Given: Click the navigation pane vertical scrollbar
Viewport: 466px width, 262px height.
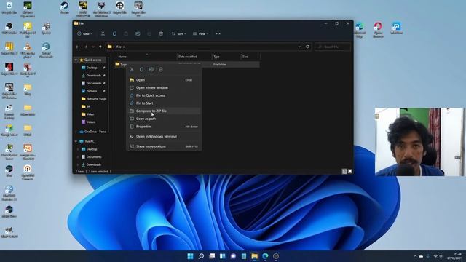Looking at the screenshot, I should click(x=108, y=95).
